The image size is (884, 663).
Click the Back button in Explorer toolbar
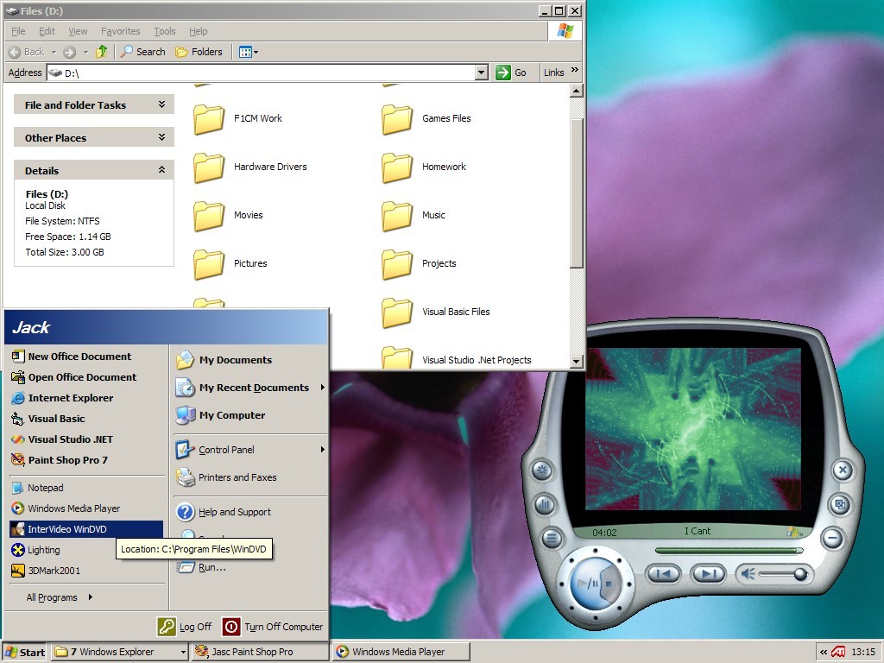[27, 52]
